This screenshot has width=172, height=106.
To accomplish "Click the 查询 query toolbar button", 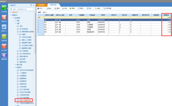I will [57, 8].
